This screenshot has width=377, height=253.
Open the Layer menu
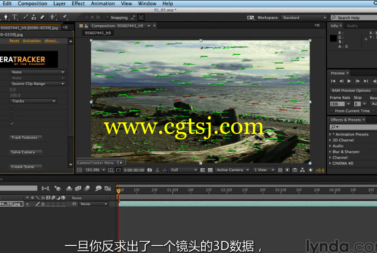pyautogui.click(x=59, y=3)
